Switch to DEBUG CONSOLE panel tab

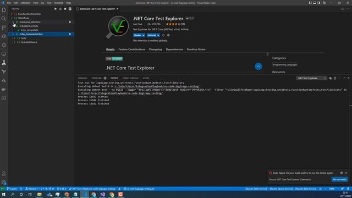pos(130,78)
